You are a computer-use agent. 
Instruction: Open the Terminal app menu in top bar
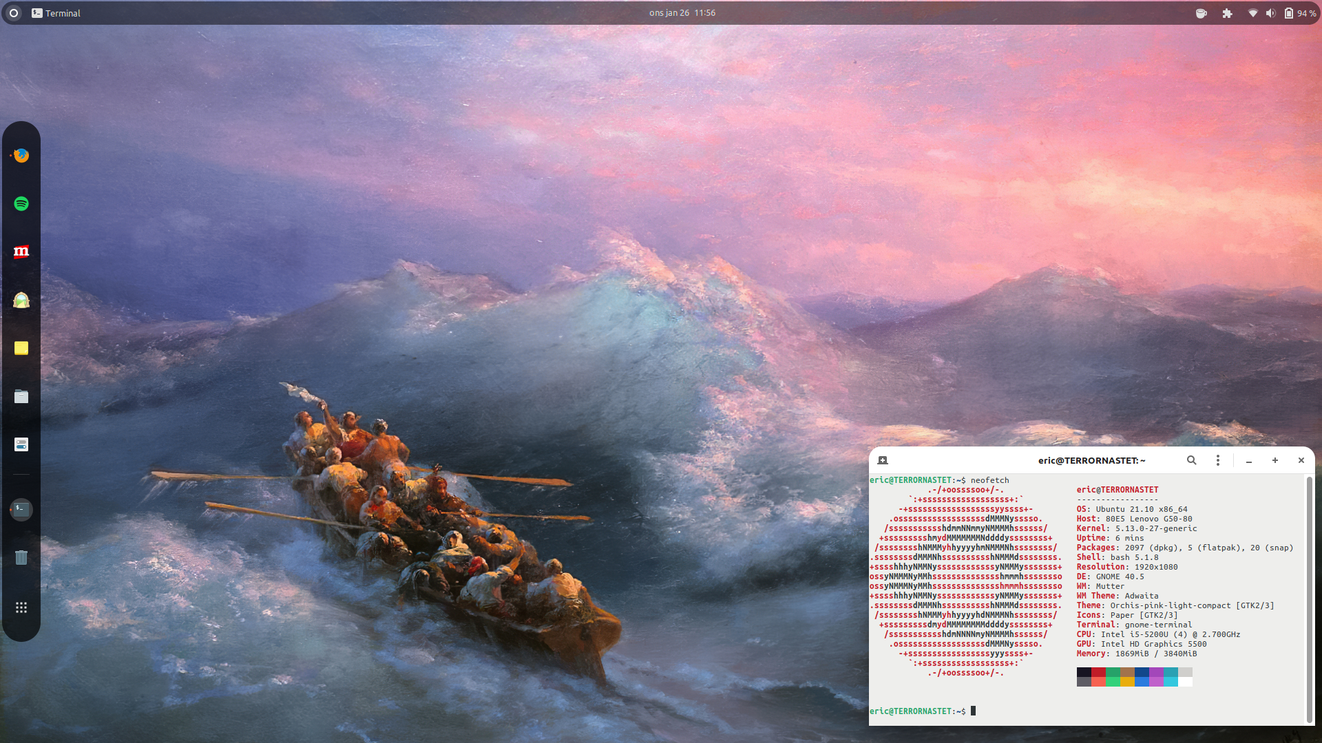[56, 13]
